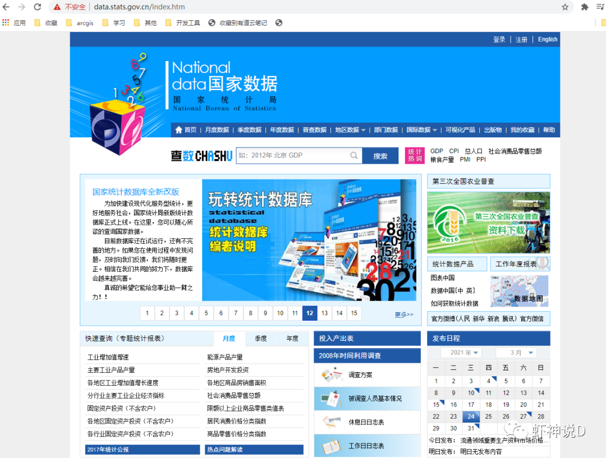Jump to carousel slide 1
This screenshot has width=606, height=458.
[x=147, y=313]
